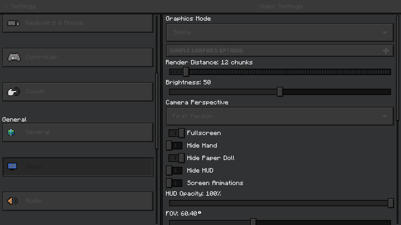Enable the Hide Hand toggle
401x225 pixels.
pyautogui.click(x=174, y=146)
